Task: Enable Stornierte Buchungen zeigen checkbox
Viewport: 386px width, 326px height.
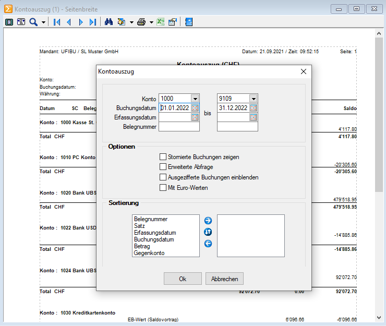Action: point(163,157)
